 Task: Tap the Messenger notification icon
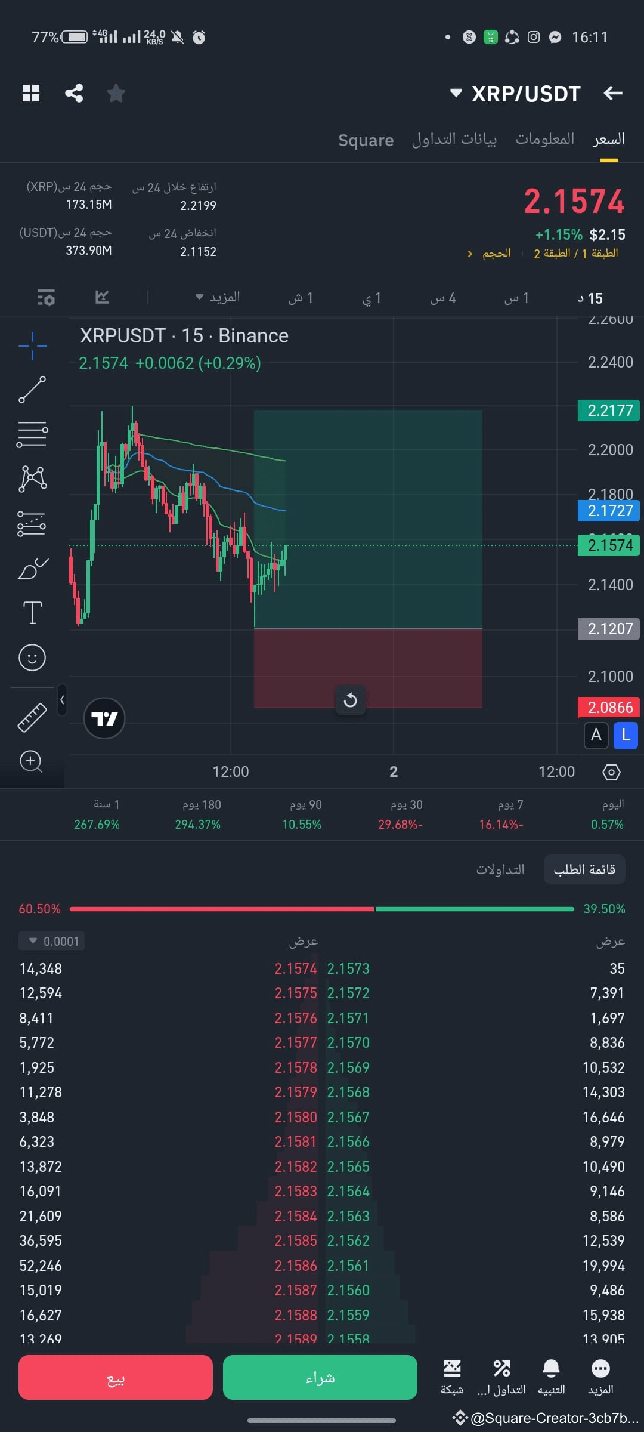coord(555,37)
